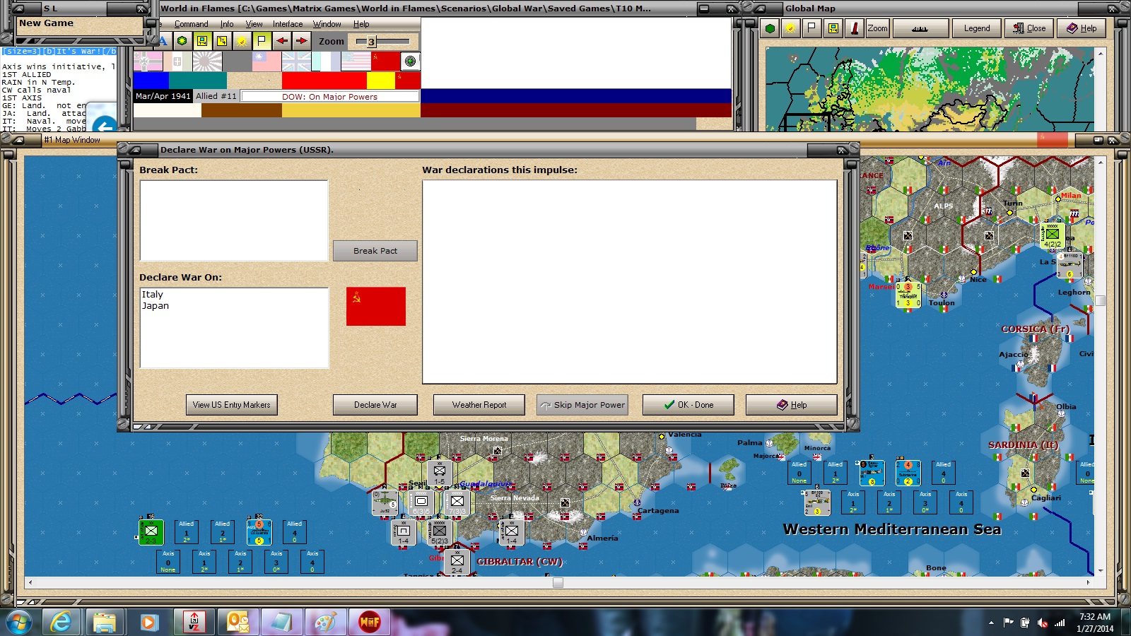Click sun weather icon in Global Map toolbar
Viewport: 1131px width, 636px height.
click(790, 28)
